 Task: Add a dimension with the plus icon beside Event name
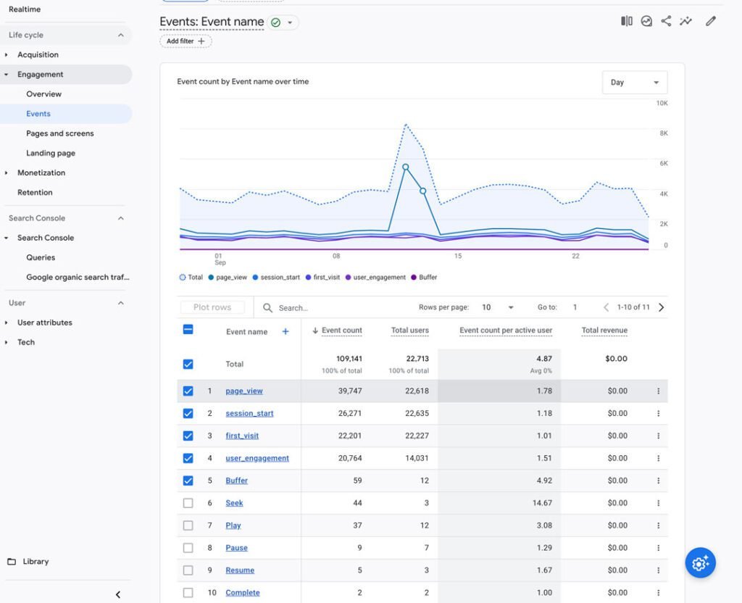285,331
